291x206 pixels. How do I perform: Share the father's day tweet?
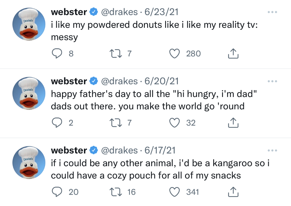point(233,123)
